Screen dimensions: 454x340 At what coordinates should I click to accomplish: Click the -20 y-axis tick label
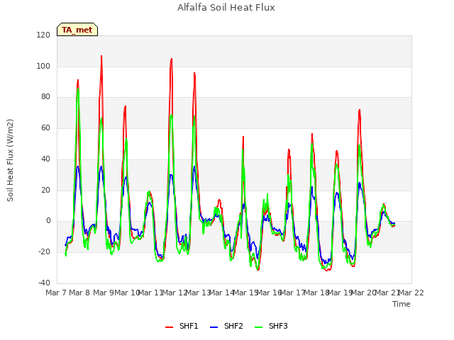point(44,252)
